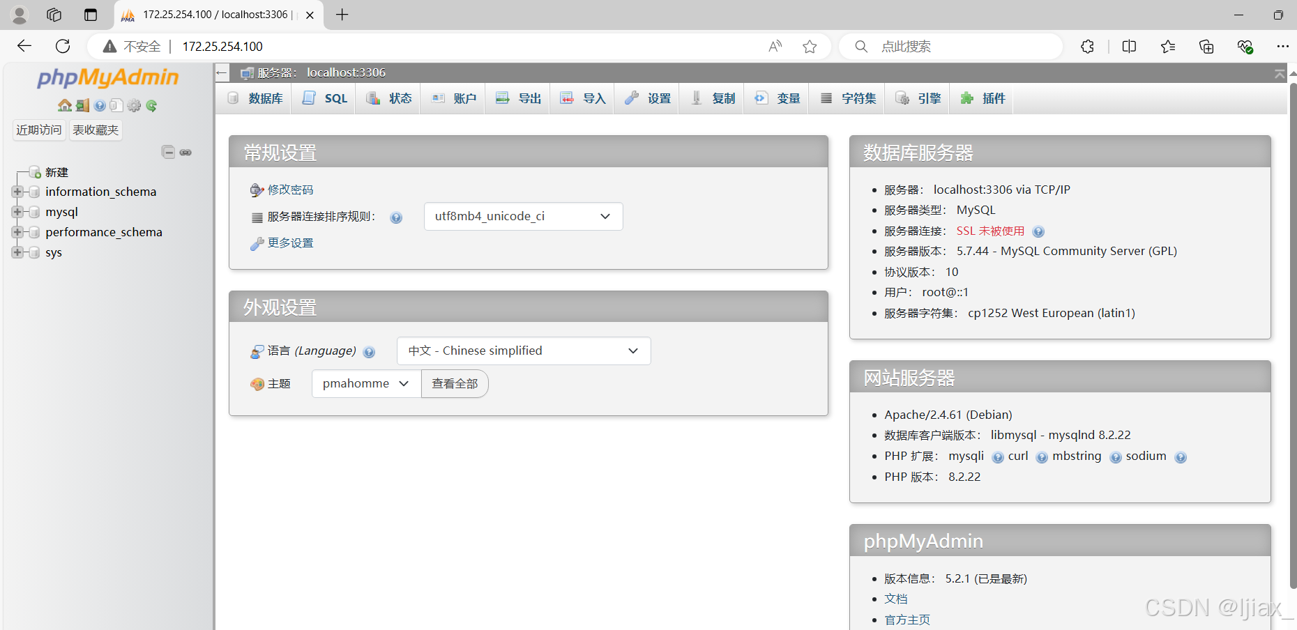Screen dimensions: 1297x630
Task: Open the 近期访问 recent tables button
Action: click(x=39, y=130)
